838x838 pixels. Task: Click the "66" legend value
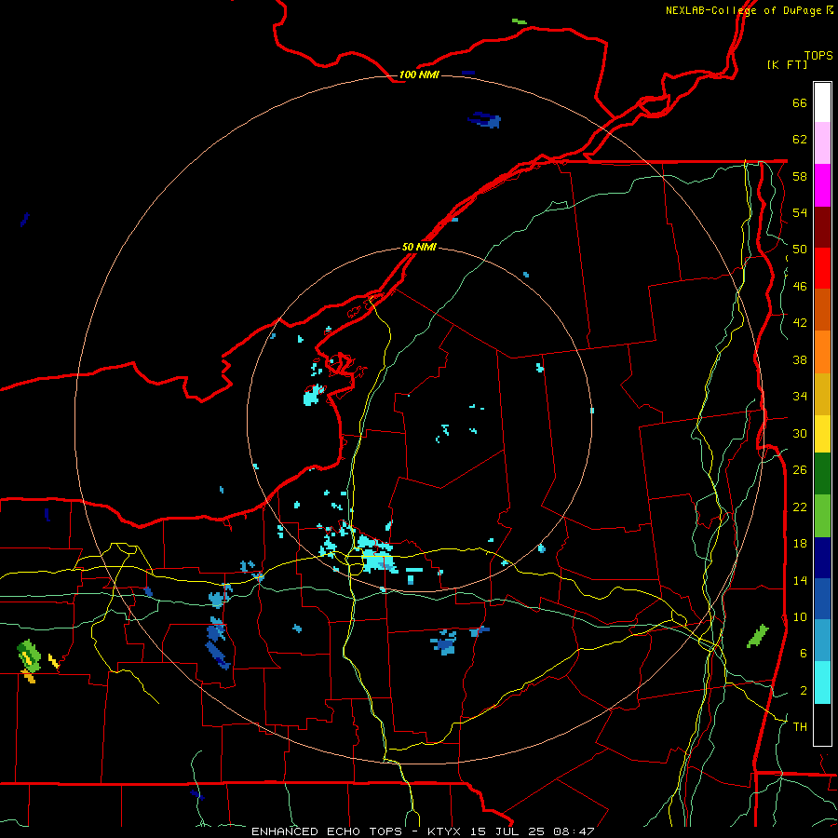(800, 103)
